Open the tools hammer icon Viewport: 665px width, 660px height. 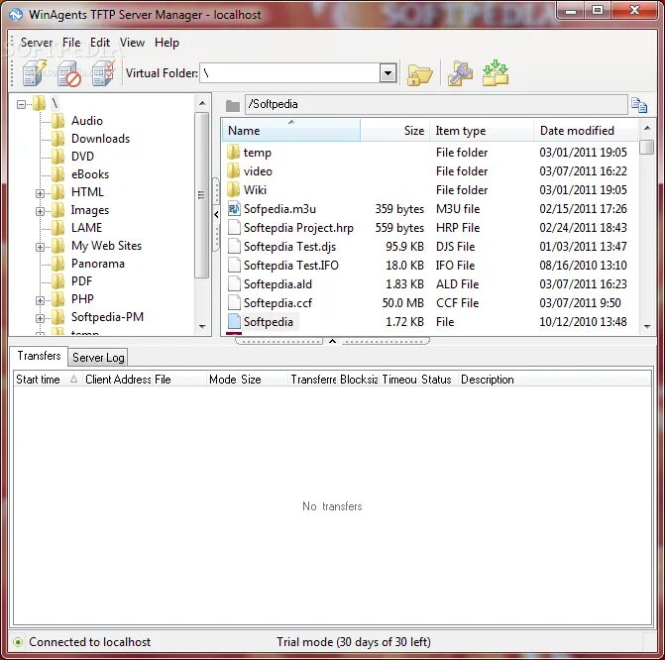click(x=460, y=73)
